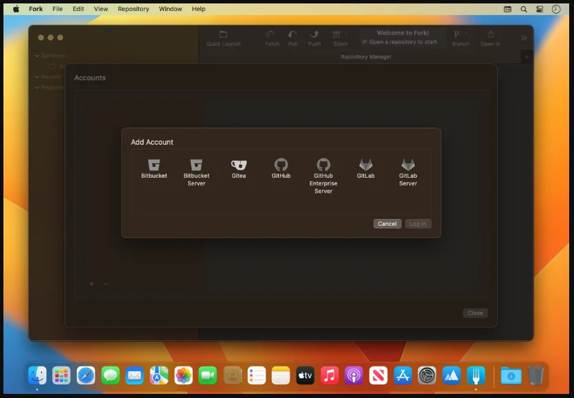574x398 pixels.
Task: Click the Push toolbar icon
Action: coord(314,38)
